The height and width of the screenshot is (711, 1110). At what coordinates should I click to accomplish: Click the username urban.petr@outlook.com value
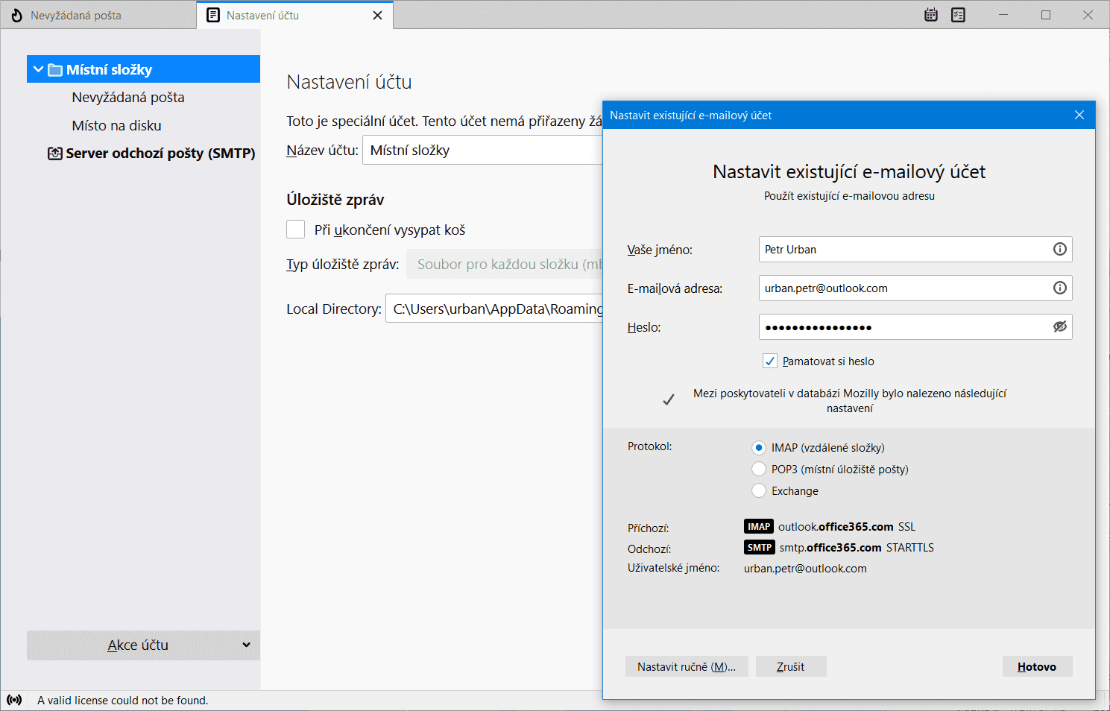tap(805, 569)
